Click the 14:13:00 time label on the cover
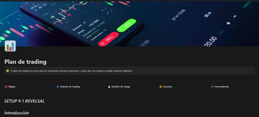This screenshot has height=117, width=259. click(179, 15)
